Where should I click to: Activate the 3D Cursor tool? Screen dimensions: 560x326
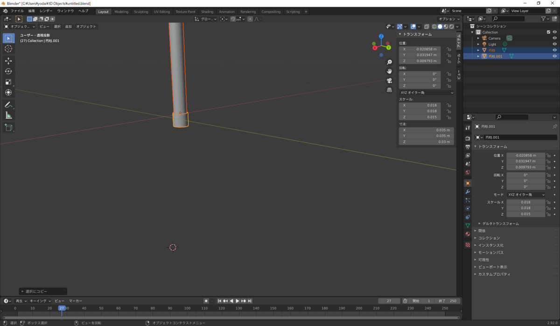pos(8,49)
